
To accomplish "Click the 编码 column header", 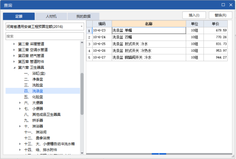I will (102, 24).
